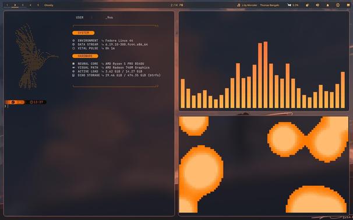Click the Ghostty window title in bar
Screen dimensions: 353x220
48,5
